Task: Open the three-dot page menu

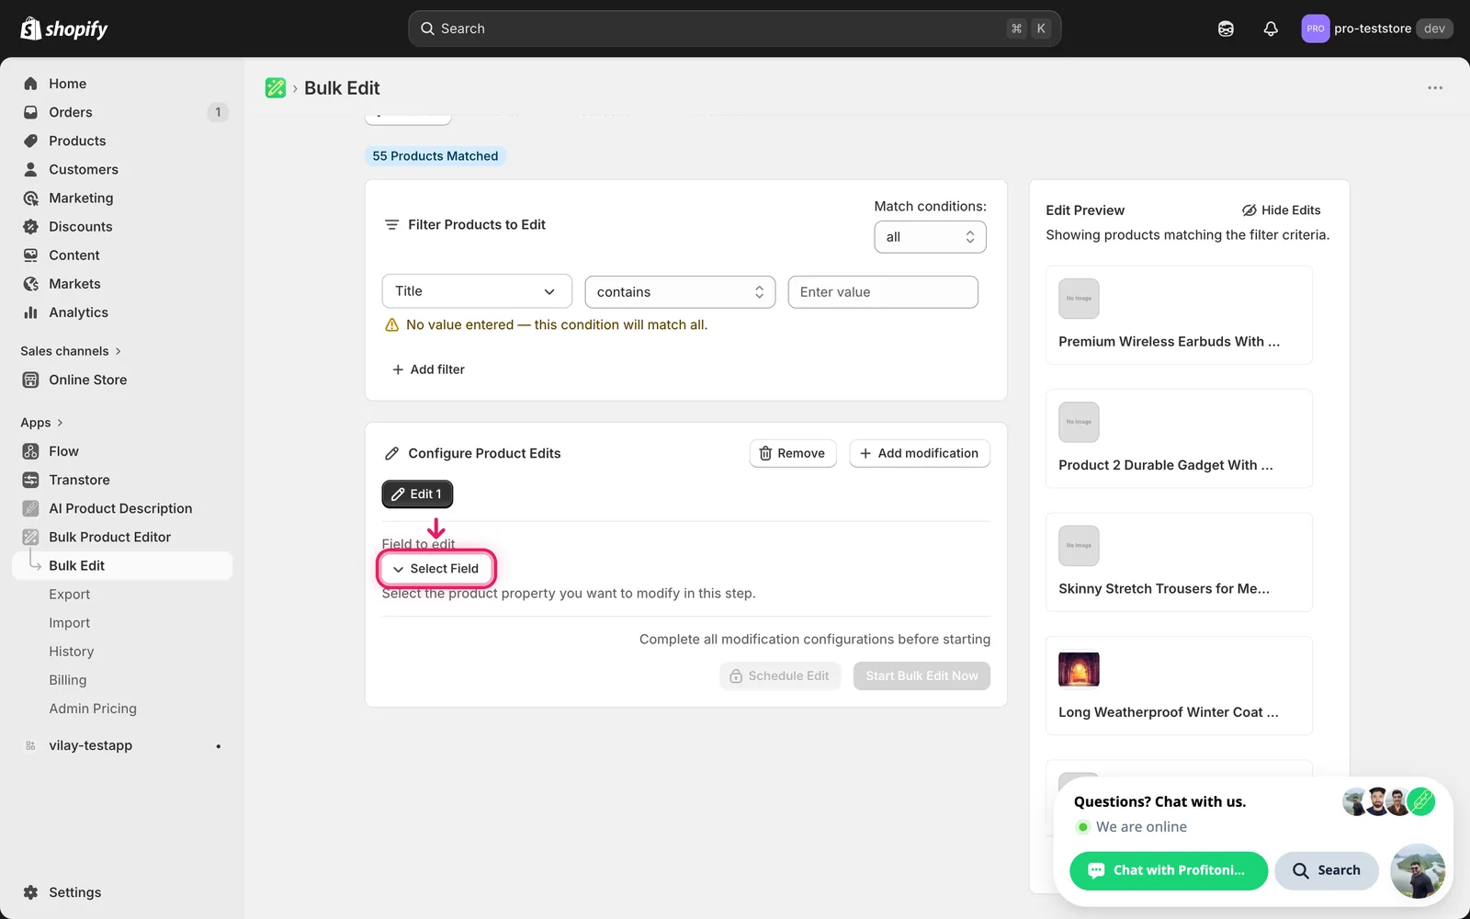Action: pyautogui.click(x=1435, y=88)
